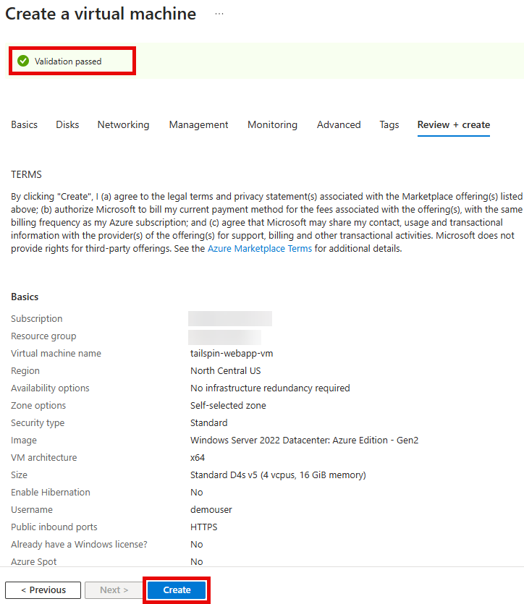Go back with the Previous button

(43, 590)
